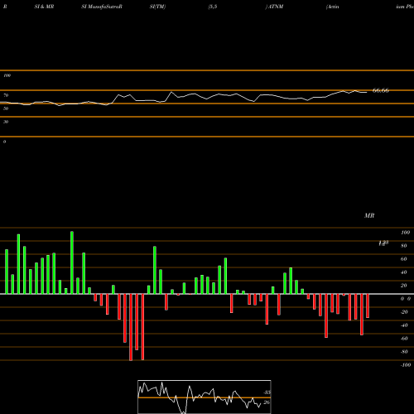Viewport: 414px width, 414px height.
Task: Click the 66.66 RSI value label
Action: pyautogui.click(x=381, y=90)
